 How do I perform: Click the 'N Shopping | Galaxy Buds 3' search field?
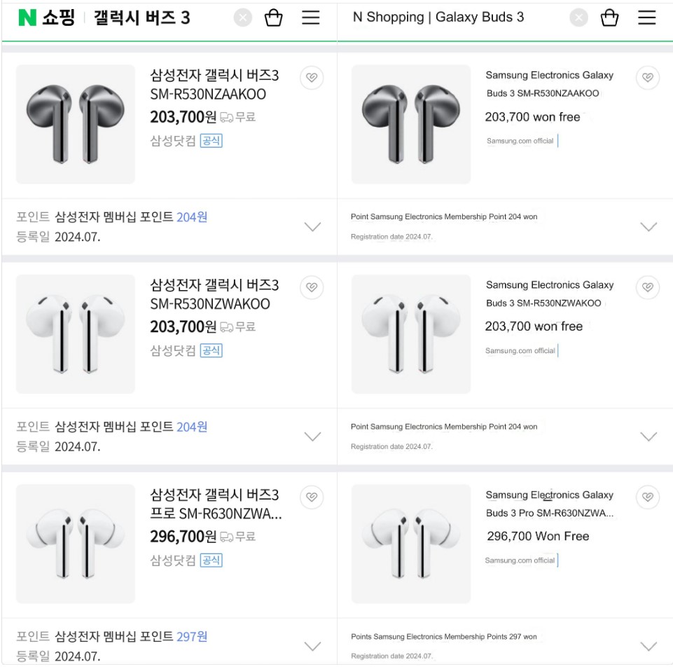(455, 18)
